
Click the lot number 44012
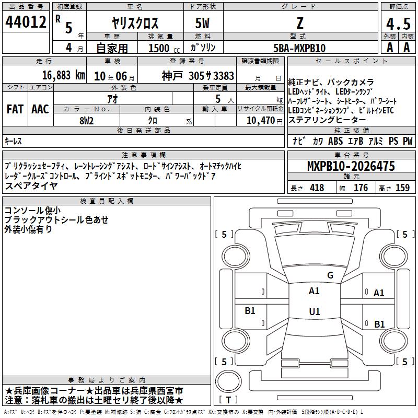(x=26, y=22)
